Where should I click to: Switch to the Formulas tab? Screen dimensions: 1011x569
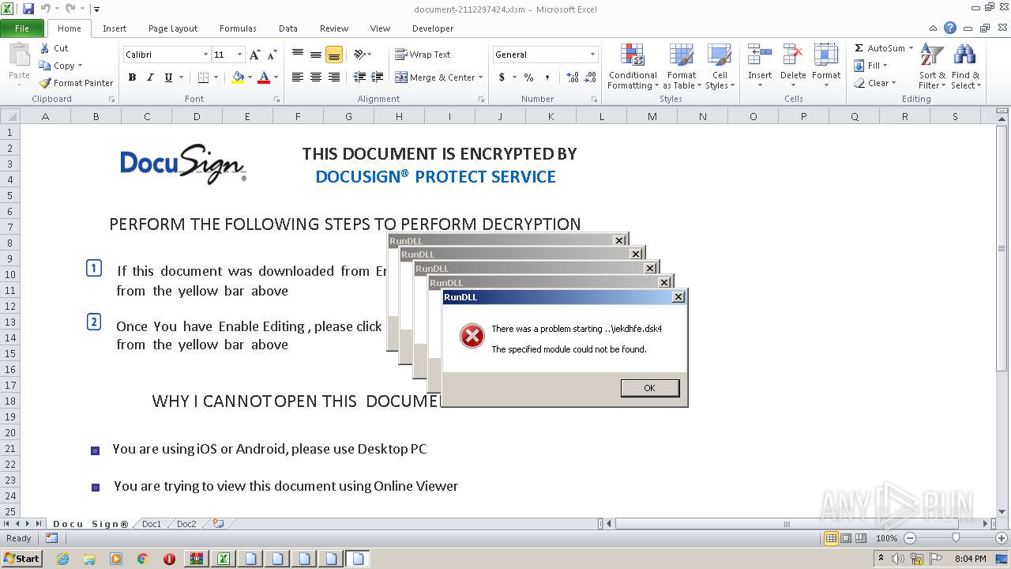pyautogui.click(x=238, y=28)
